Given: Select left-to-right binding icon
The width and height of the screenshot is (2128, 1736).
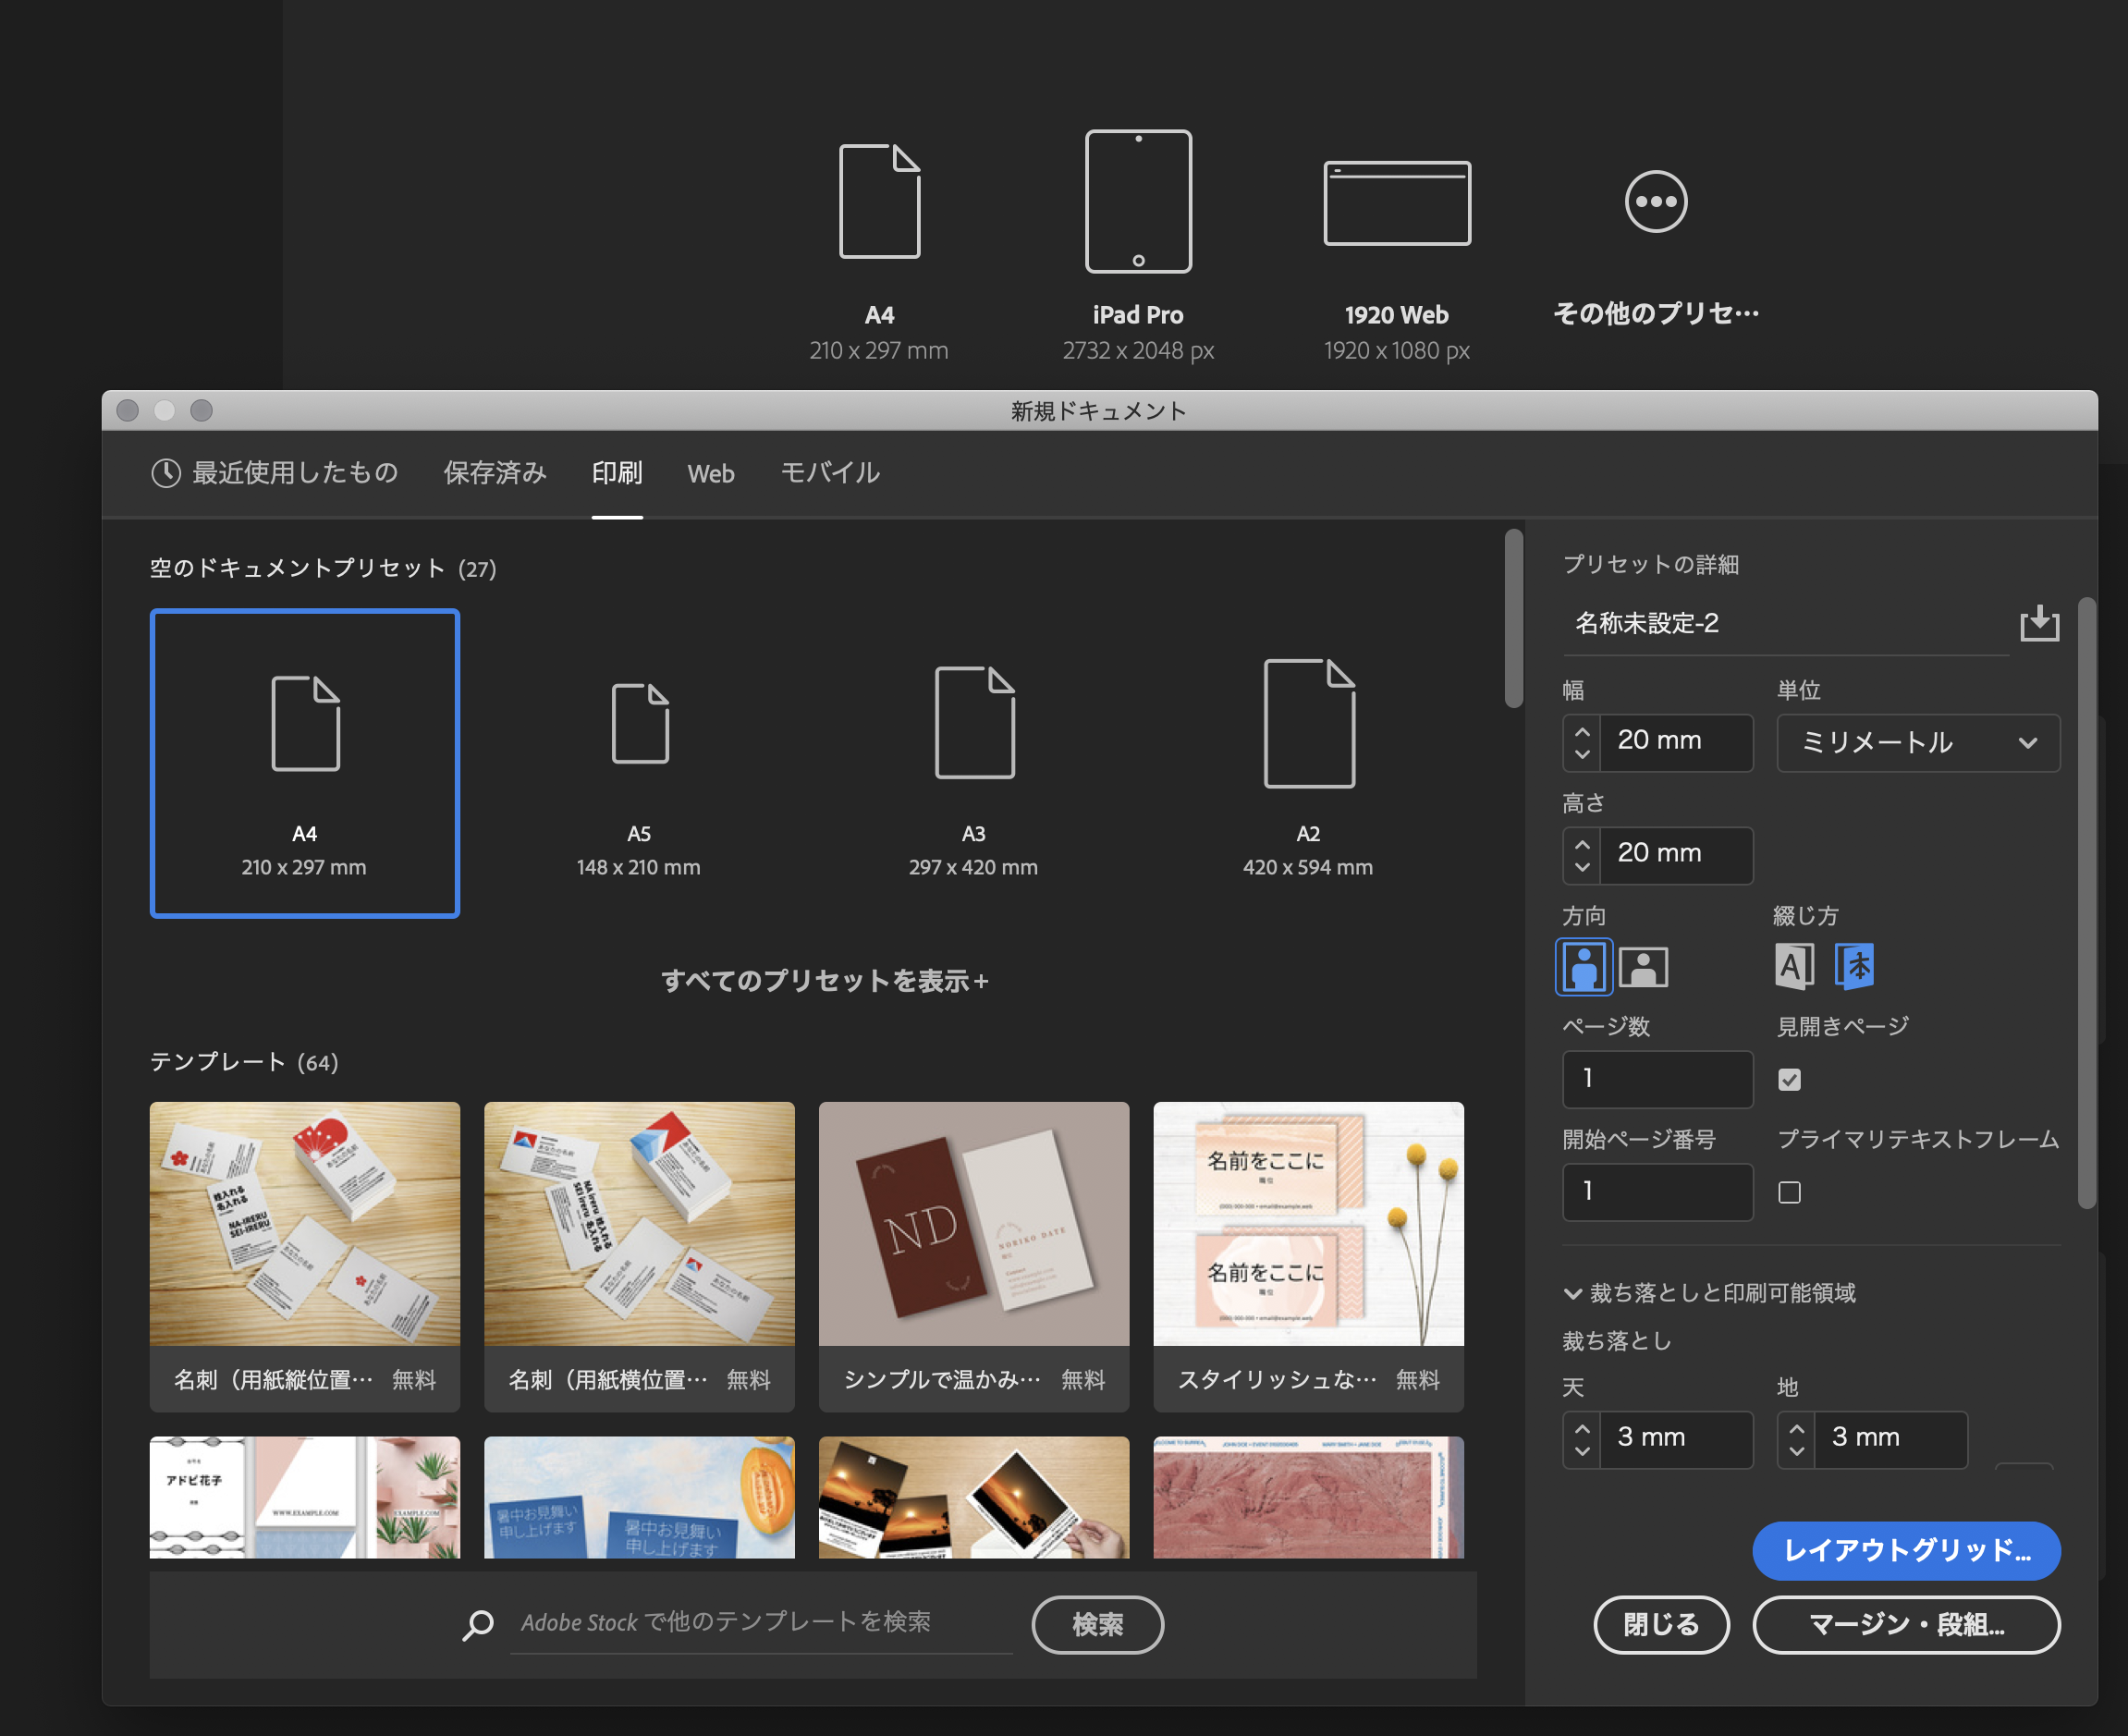Looking at the screenshot, I should pyautogui.click(x=1796, y=966).
